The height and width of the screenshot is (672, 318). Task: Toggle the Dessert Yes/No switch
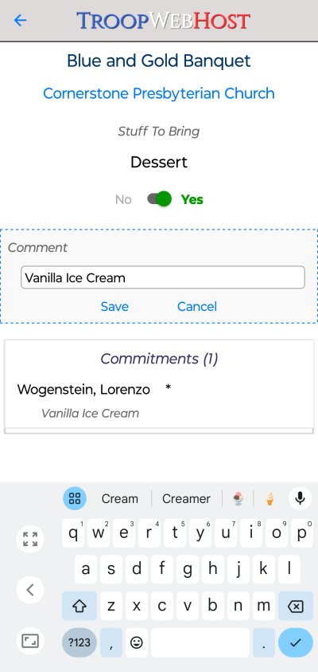coord(160,199)
